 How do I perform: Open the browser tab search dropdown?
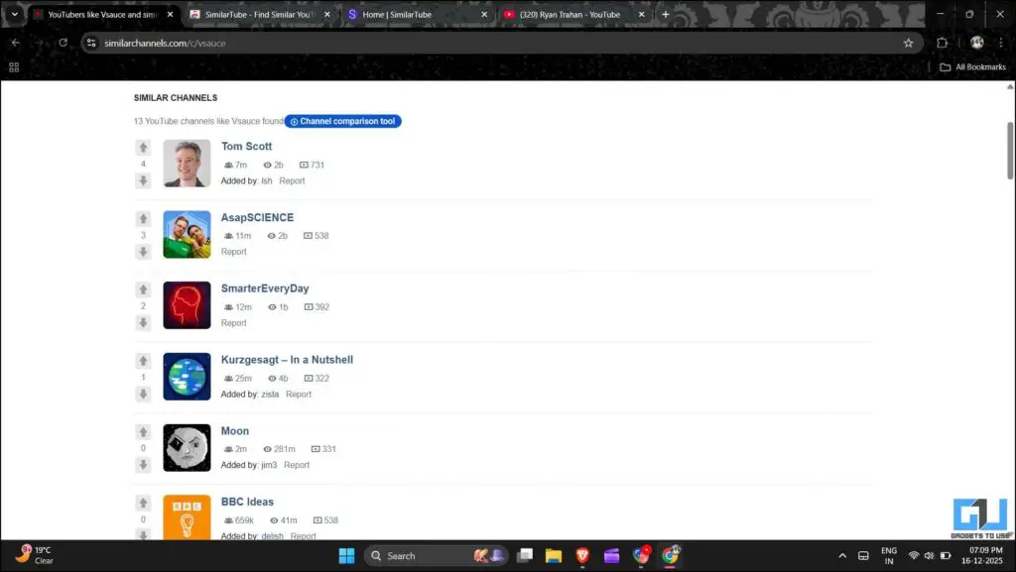coord(13,14)
